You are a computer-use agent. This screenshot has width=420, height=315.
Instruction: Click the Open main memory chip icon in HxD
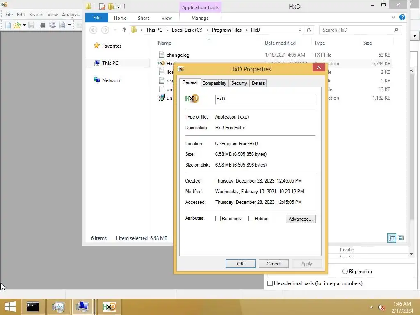click(x=43, y=25)
